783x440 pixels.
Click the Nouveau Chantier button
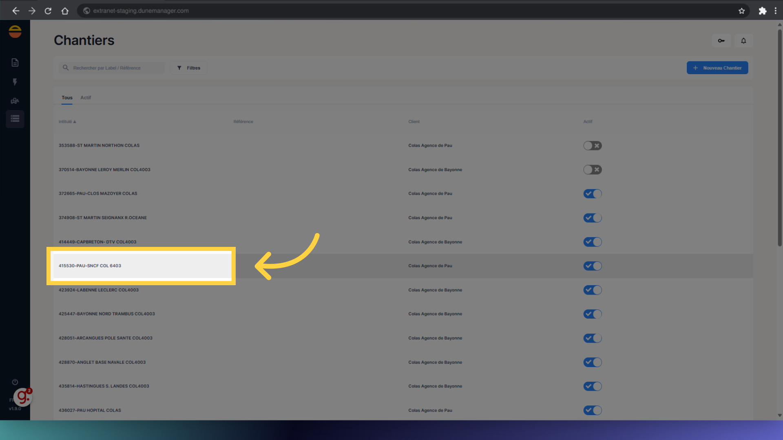click(717, 68)
